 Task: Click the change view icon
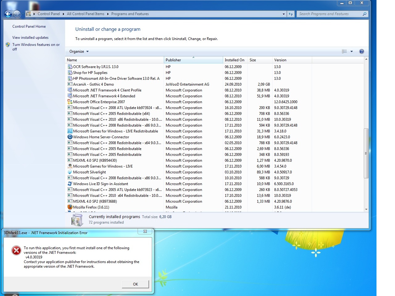click(x=344, y=51)
